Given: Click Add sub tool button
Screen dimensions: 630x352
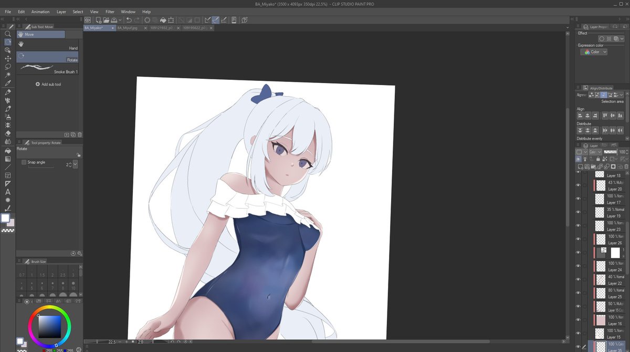Looking at the screenshot, I should 48,84.
